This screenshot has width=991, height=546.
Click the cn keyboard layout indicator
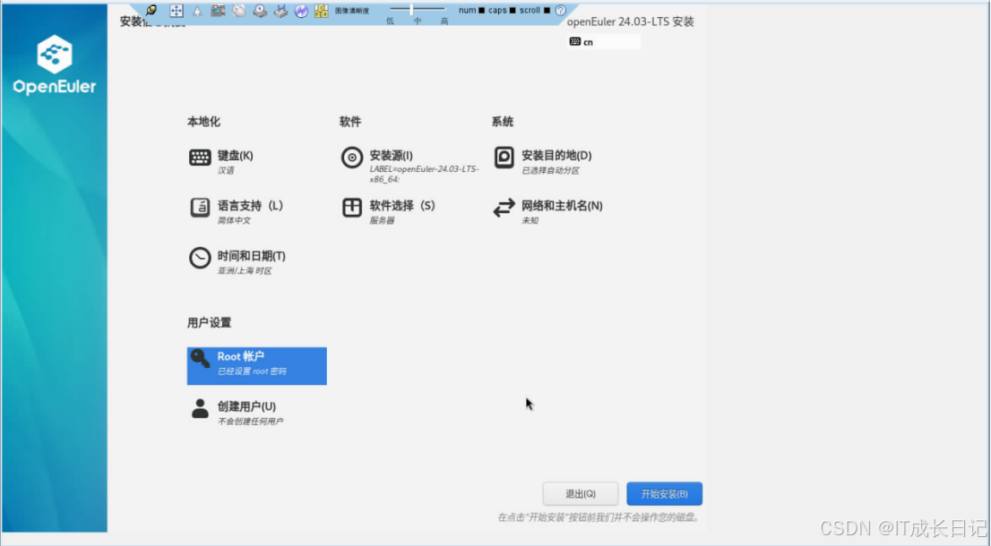pos(604,42)
